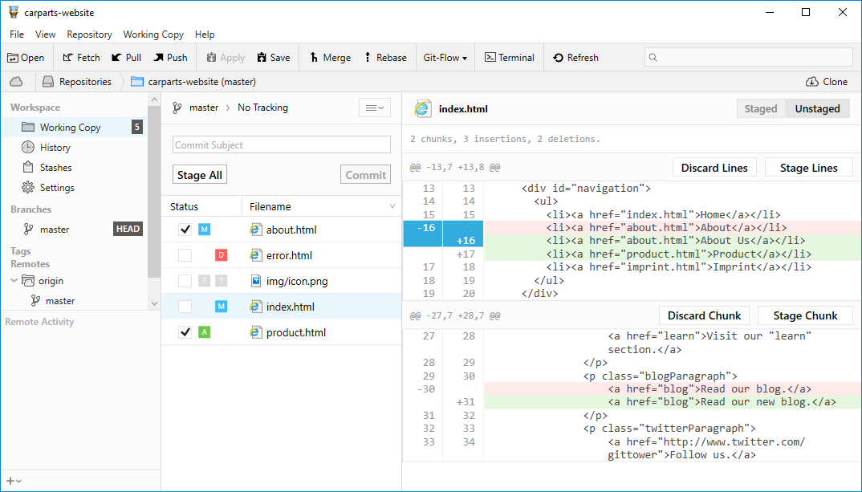Click the blue M badge of about.html
The height and width of the screenshot is (492, 862).
click(205, 230)
